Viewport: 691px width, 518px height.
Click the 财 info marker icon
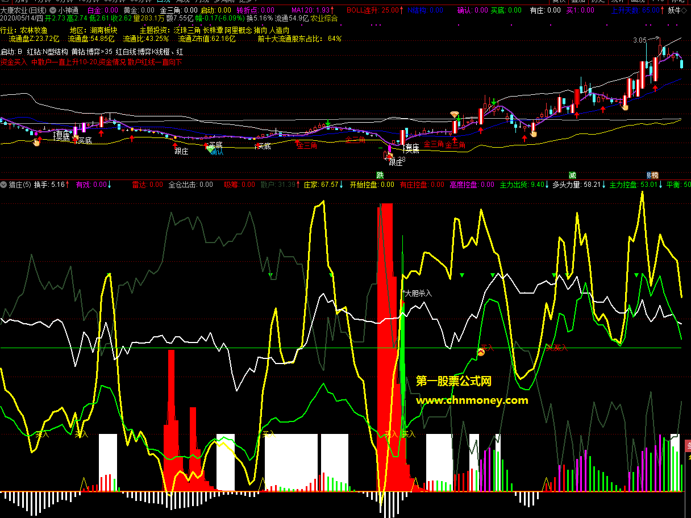649,174
